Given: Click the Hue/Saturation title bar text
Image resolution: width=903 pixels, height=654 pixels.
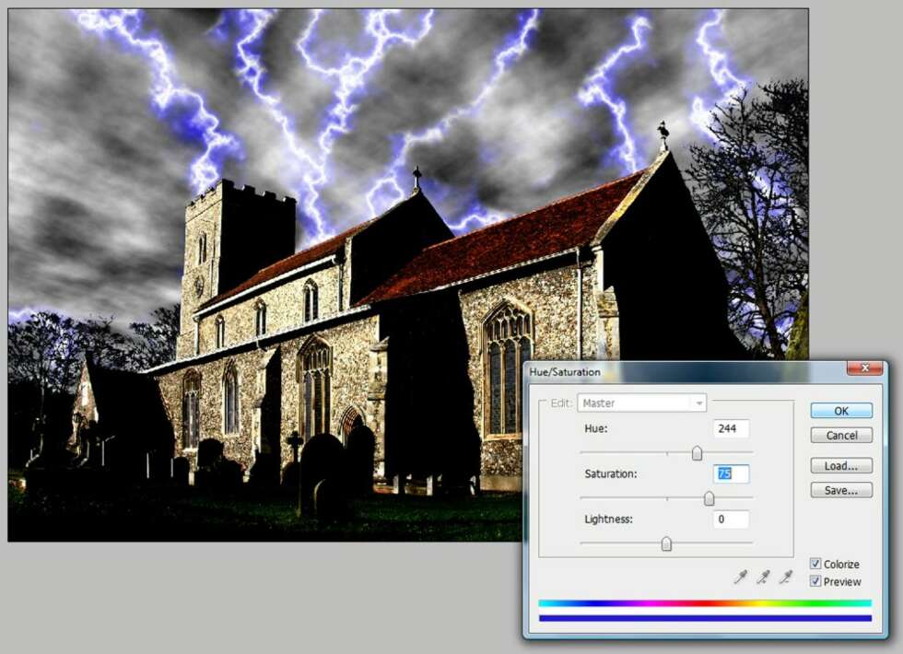Looking at the screenshot, I should pyautogui.click(x=564, y=372).
